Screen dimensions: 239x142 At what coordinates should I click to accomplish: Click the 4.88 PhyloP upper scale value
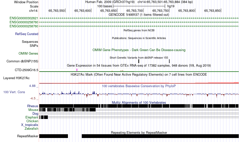click(32, 86)
